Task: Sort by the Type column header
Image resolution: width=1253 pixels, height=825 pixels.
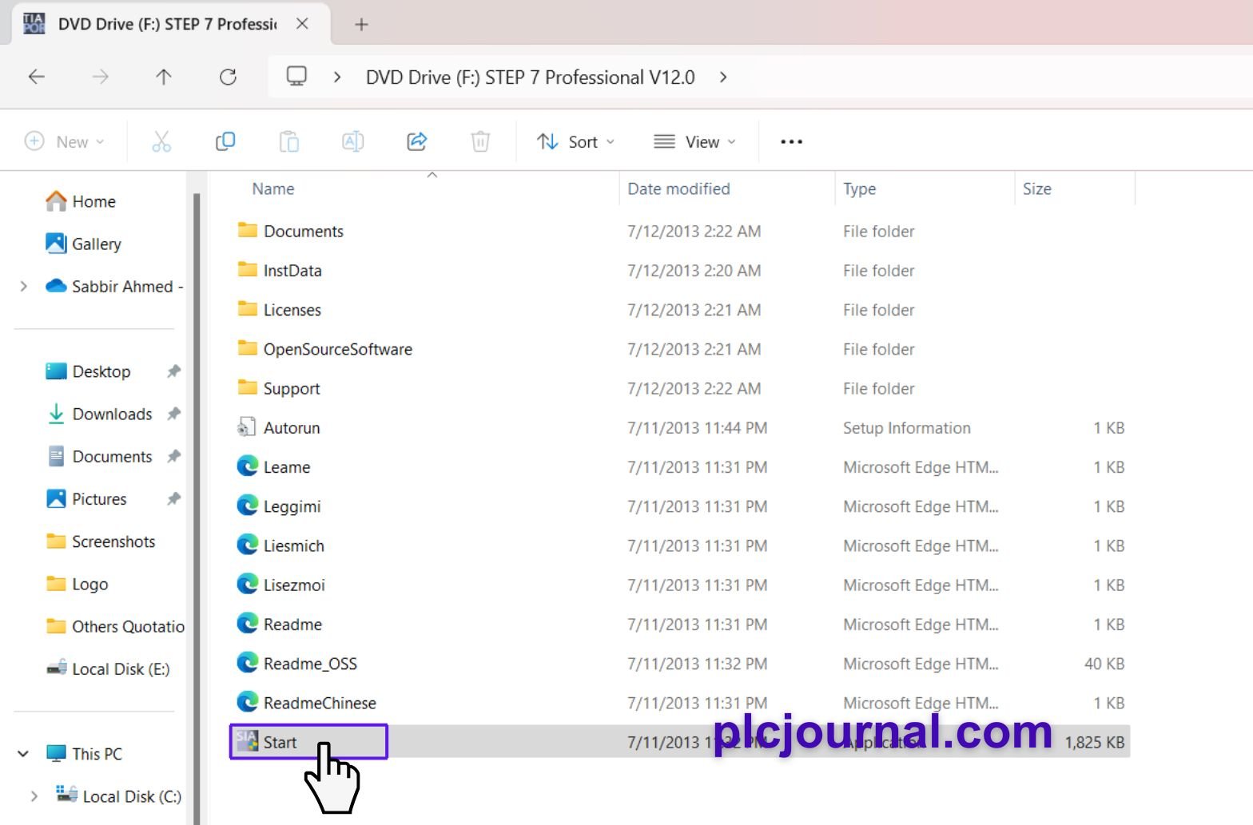Action: point(859,188)
